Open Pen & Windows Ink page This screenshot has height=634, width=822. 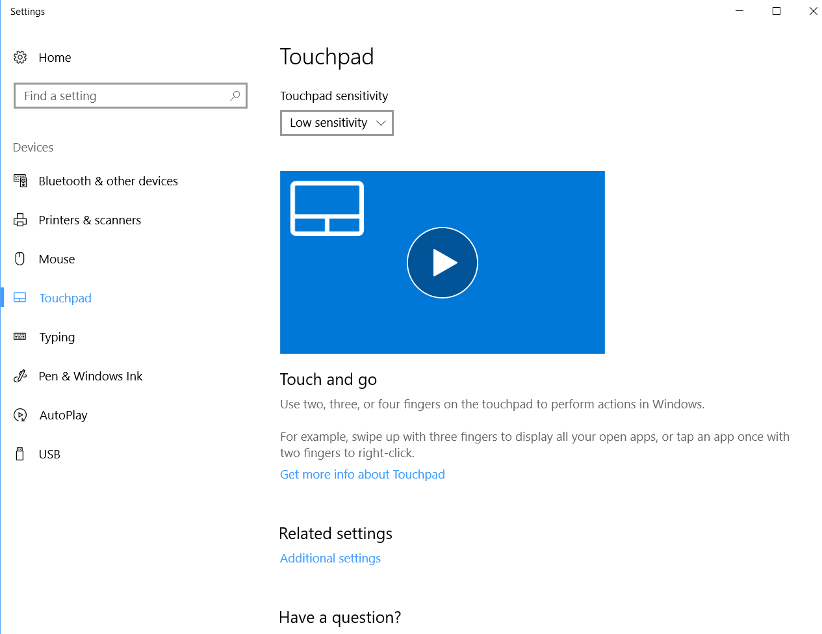tap(90, 376)
